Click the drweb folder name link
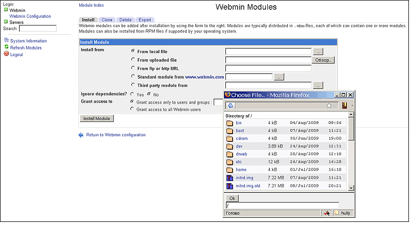 click(x=241, y=154)
